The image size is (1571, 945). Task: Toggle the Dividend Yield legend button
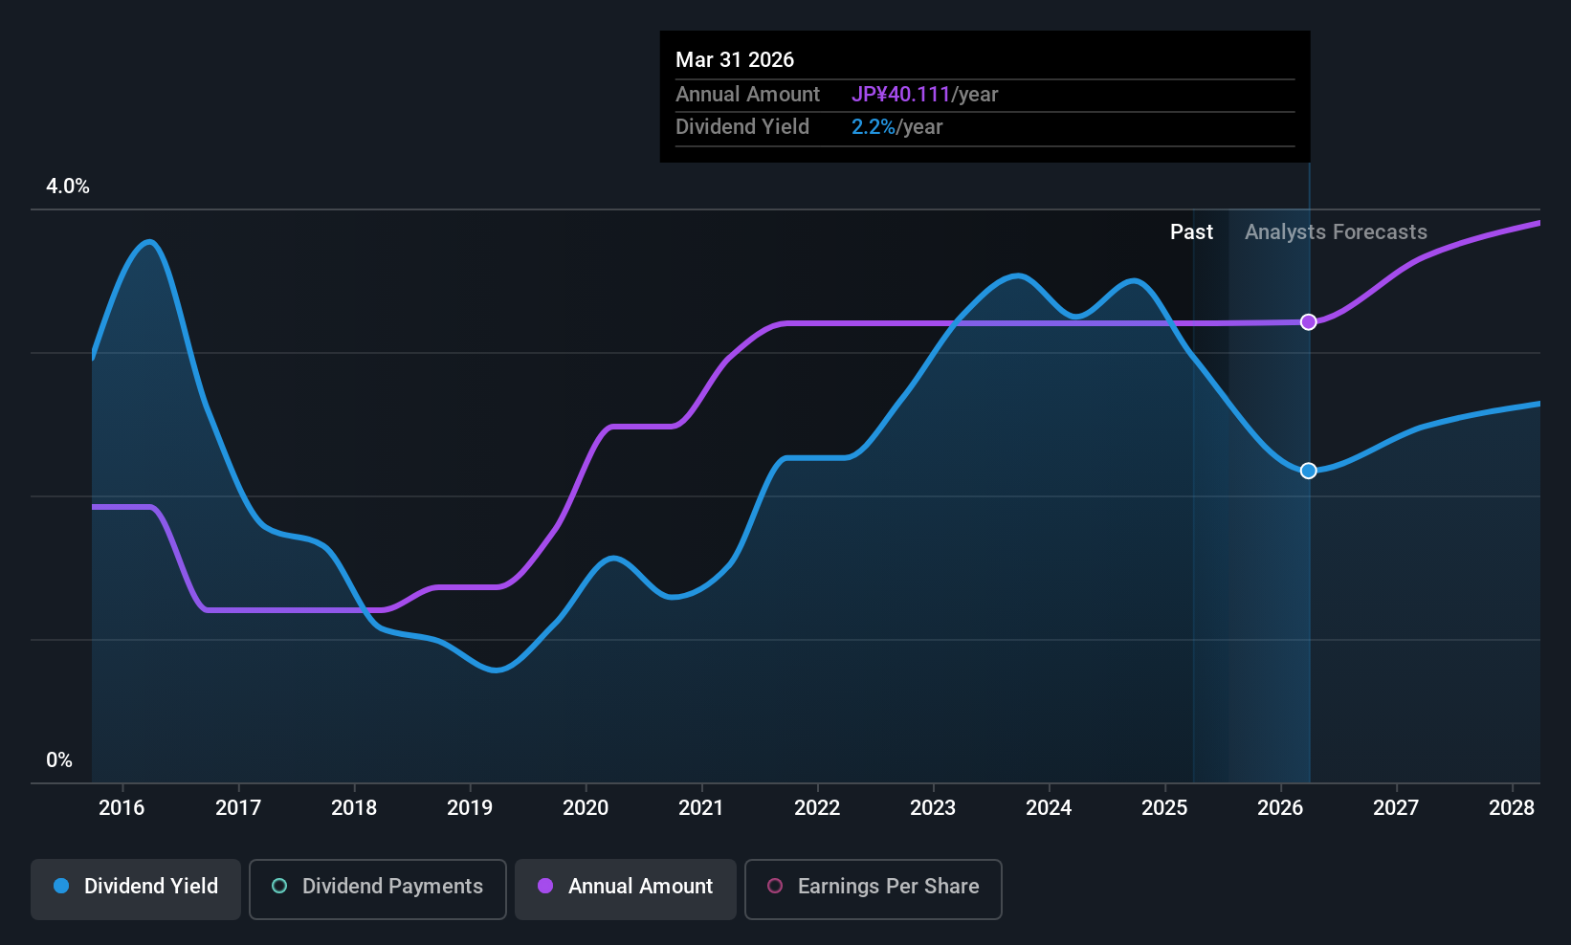[136, 890]
